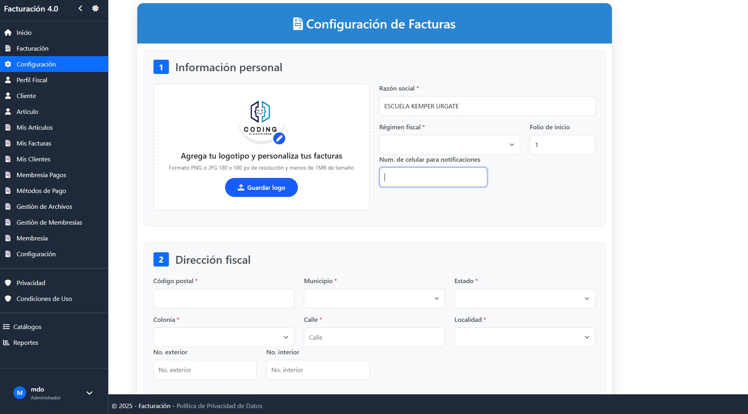
Task: Edit the logo using the pencil icon
Action: tap(279, 139)
